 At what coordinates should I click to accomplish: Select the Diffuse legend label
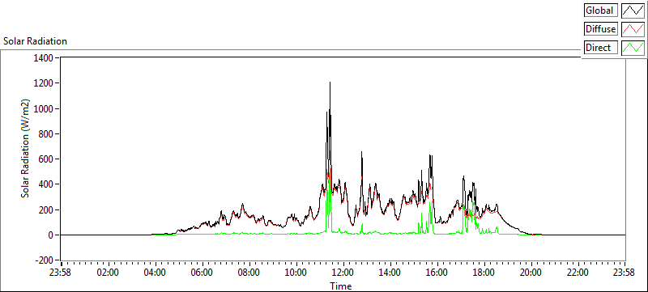coord(601,29)
